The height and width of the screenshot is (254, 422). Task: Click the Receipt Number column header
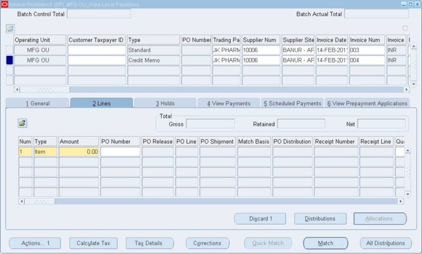tap(336, 142)
